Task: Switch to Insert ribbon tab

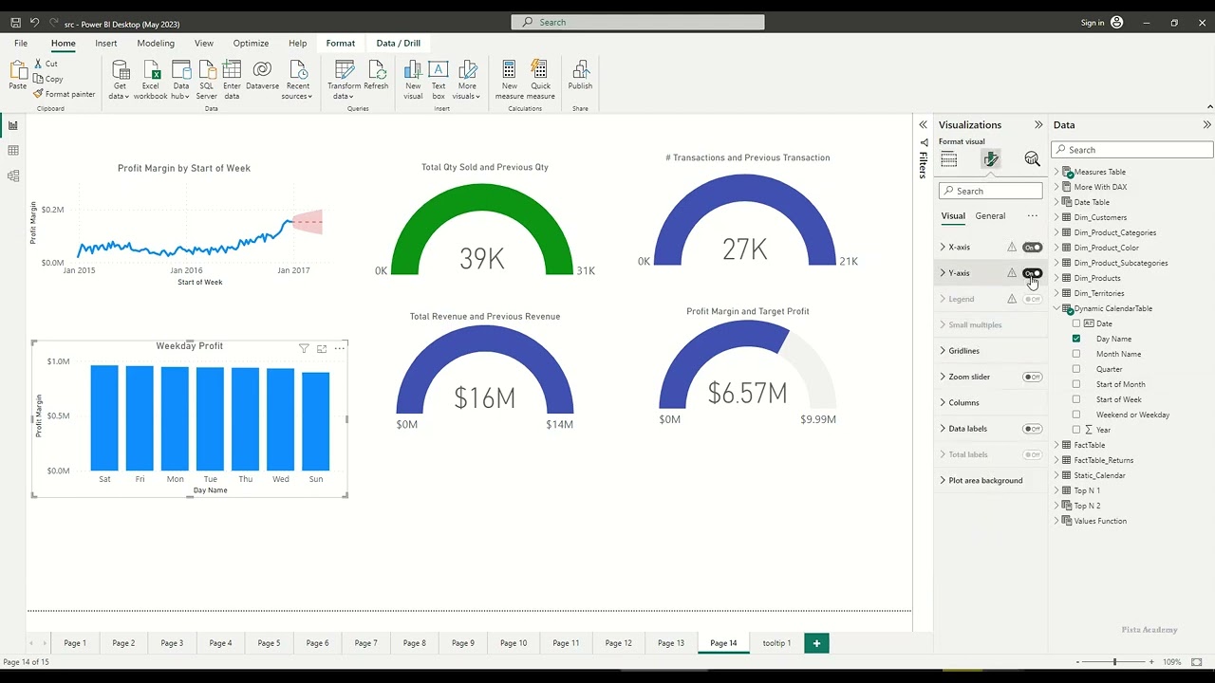Action: click(x=106, y=44)
